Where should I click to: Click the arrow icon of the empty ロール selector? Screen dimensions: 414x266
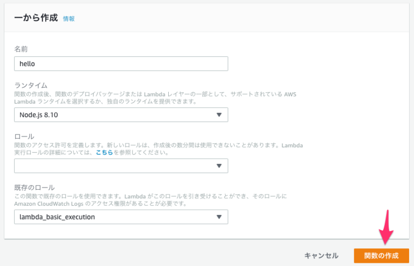[219, 166]
